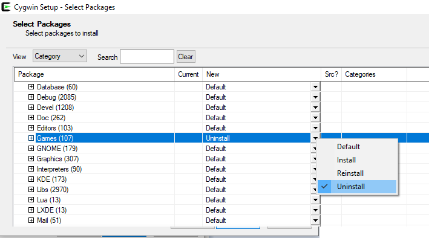Select the highlighted Games (107) row label
The width and height of the screenshot is (429, 238).
tap(55, 138)
